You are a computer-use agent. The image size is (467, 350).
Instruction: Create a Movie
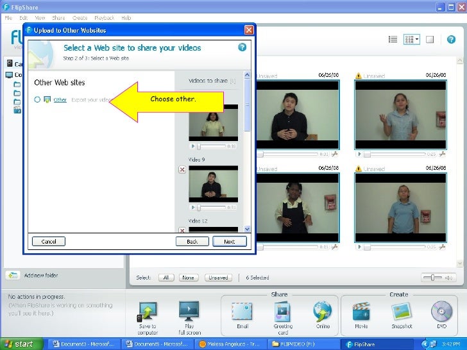tap(361, 315)
